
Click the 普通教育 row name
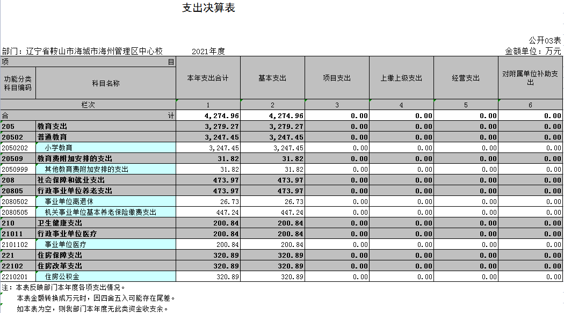(x=106, y=137)
